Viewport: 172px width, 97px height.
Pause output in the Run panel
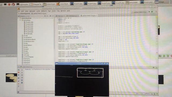pyautogui.click(x=19, y=75)
